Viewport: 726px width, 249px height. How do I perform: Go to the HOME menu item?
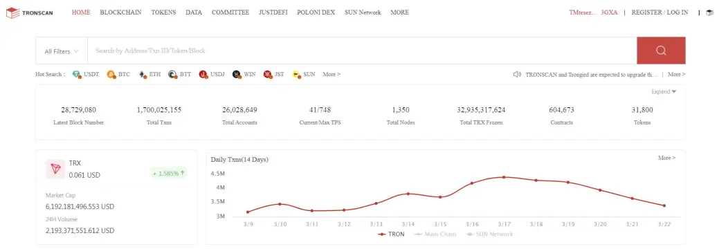tap(81, 12)
